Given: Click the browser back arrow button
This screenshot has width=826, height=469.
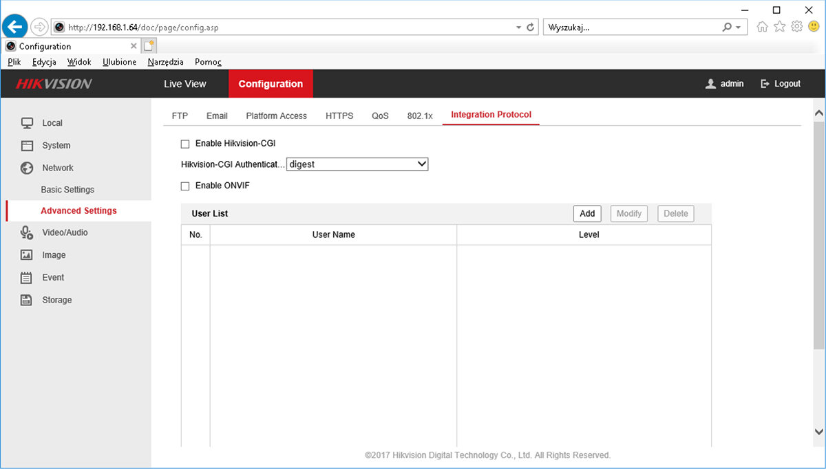Looking at the screenshot, I should (14, 27).
